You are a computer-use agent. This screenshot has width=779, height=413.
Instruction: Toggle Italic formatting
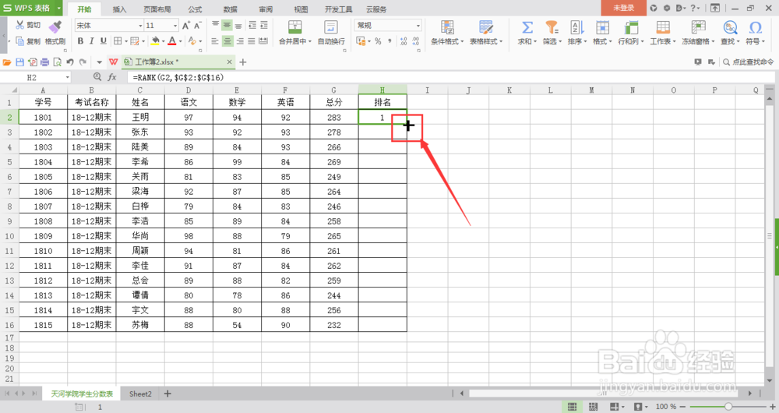pos(92,41)
